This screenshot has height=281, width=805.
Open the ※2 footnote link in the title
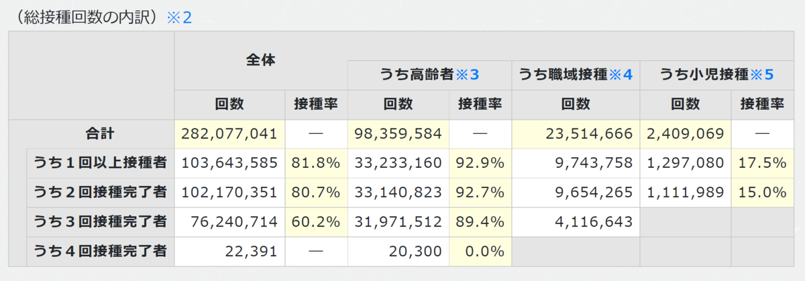pyautogui.click(x=178, y=17)
